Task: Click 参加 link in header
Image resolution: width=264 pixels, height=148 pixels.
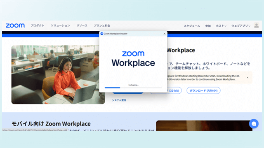Action: (x=208, y=26)
